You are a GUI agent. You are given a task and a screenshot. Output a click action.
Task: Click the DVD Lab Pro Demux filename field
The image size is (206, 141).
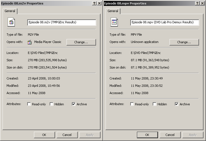(165, 22)
